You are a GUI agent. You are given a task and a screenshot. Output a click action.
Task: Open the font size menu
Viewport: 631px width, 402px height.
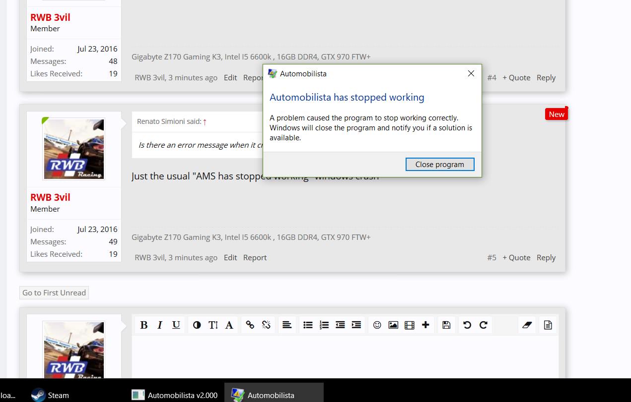pyautogui.click(x=213, y=325)
